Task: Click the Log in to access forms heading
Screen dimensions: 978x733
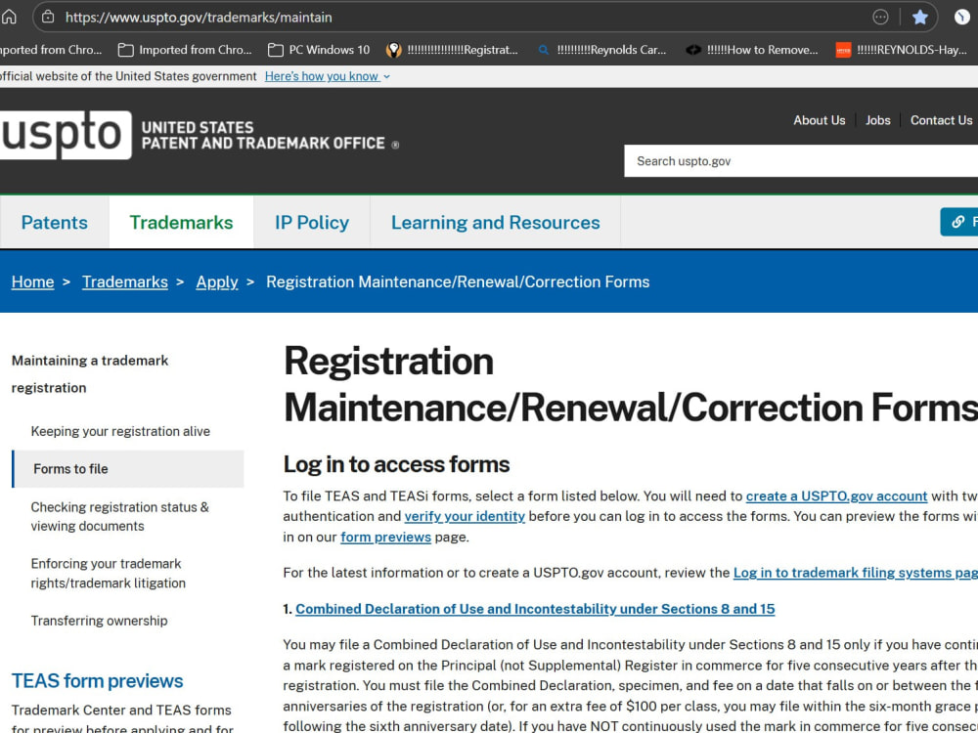Action: click(396, 464)
